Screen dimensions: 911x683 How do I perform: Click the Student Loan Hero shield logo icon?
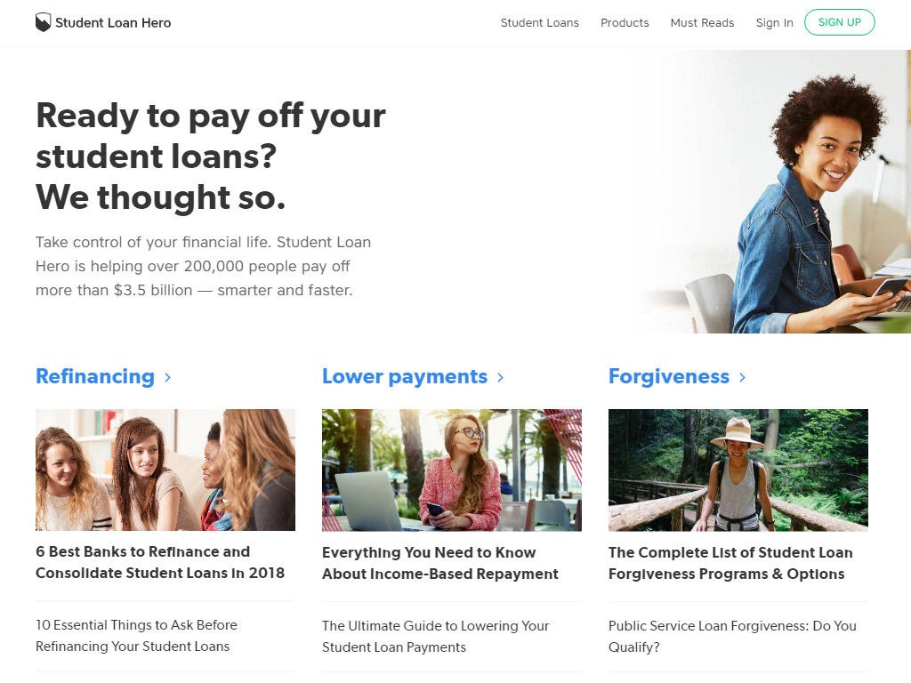click(x=43, y=22)
